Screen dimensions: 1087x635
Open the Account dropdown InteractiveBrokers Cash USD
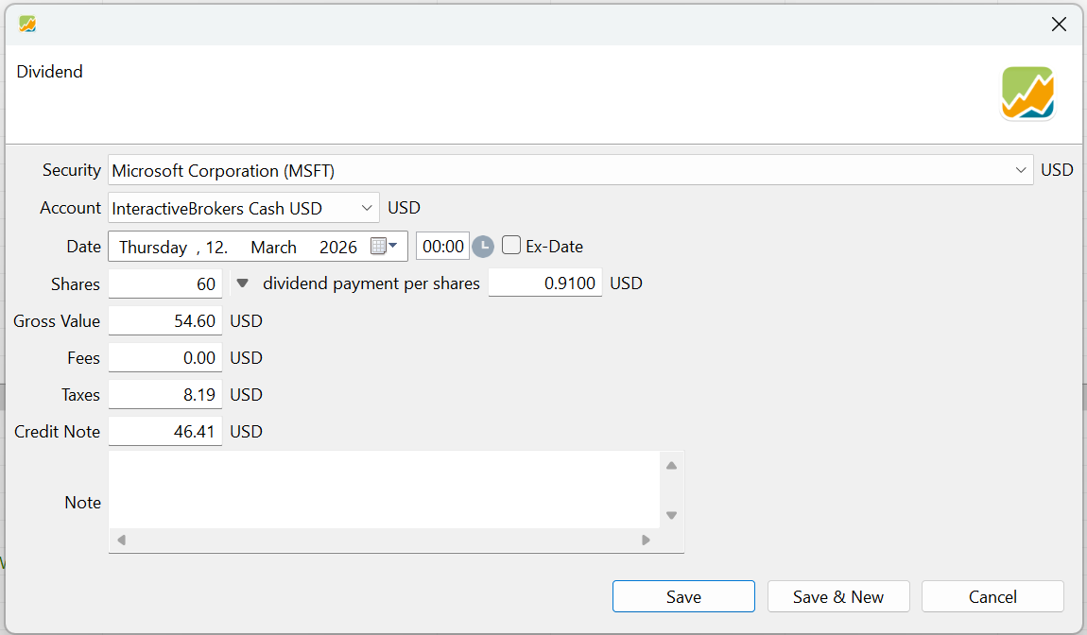point(367,208)
